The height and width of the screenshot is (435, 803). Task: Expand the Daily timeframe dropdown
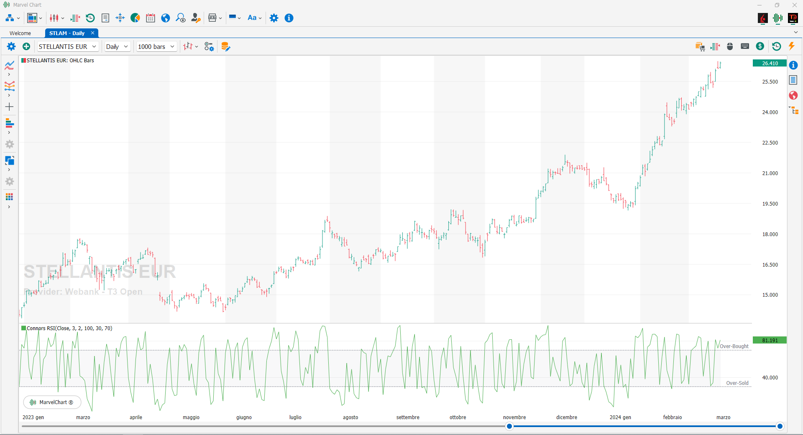(x=117, y=46)
